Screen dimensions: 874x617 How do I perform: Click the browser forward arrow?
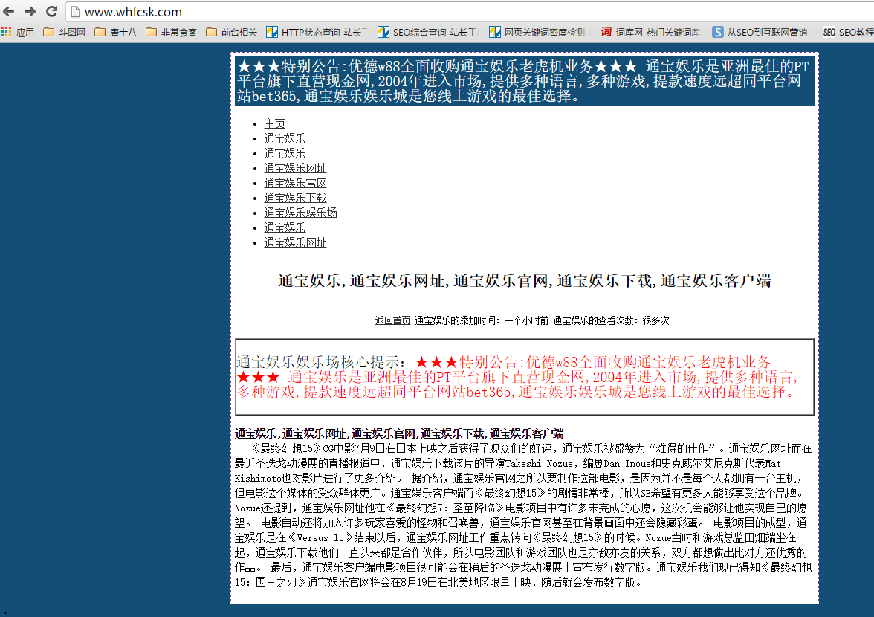[x=30, y=11]
